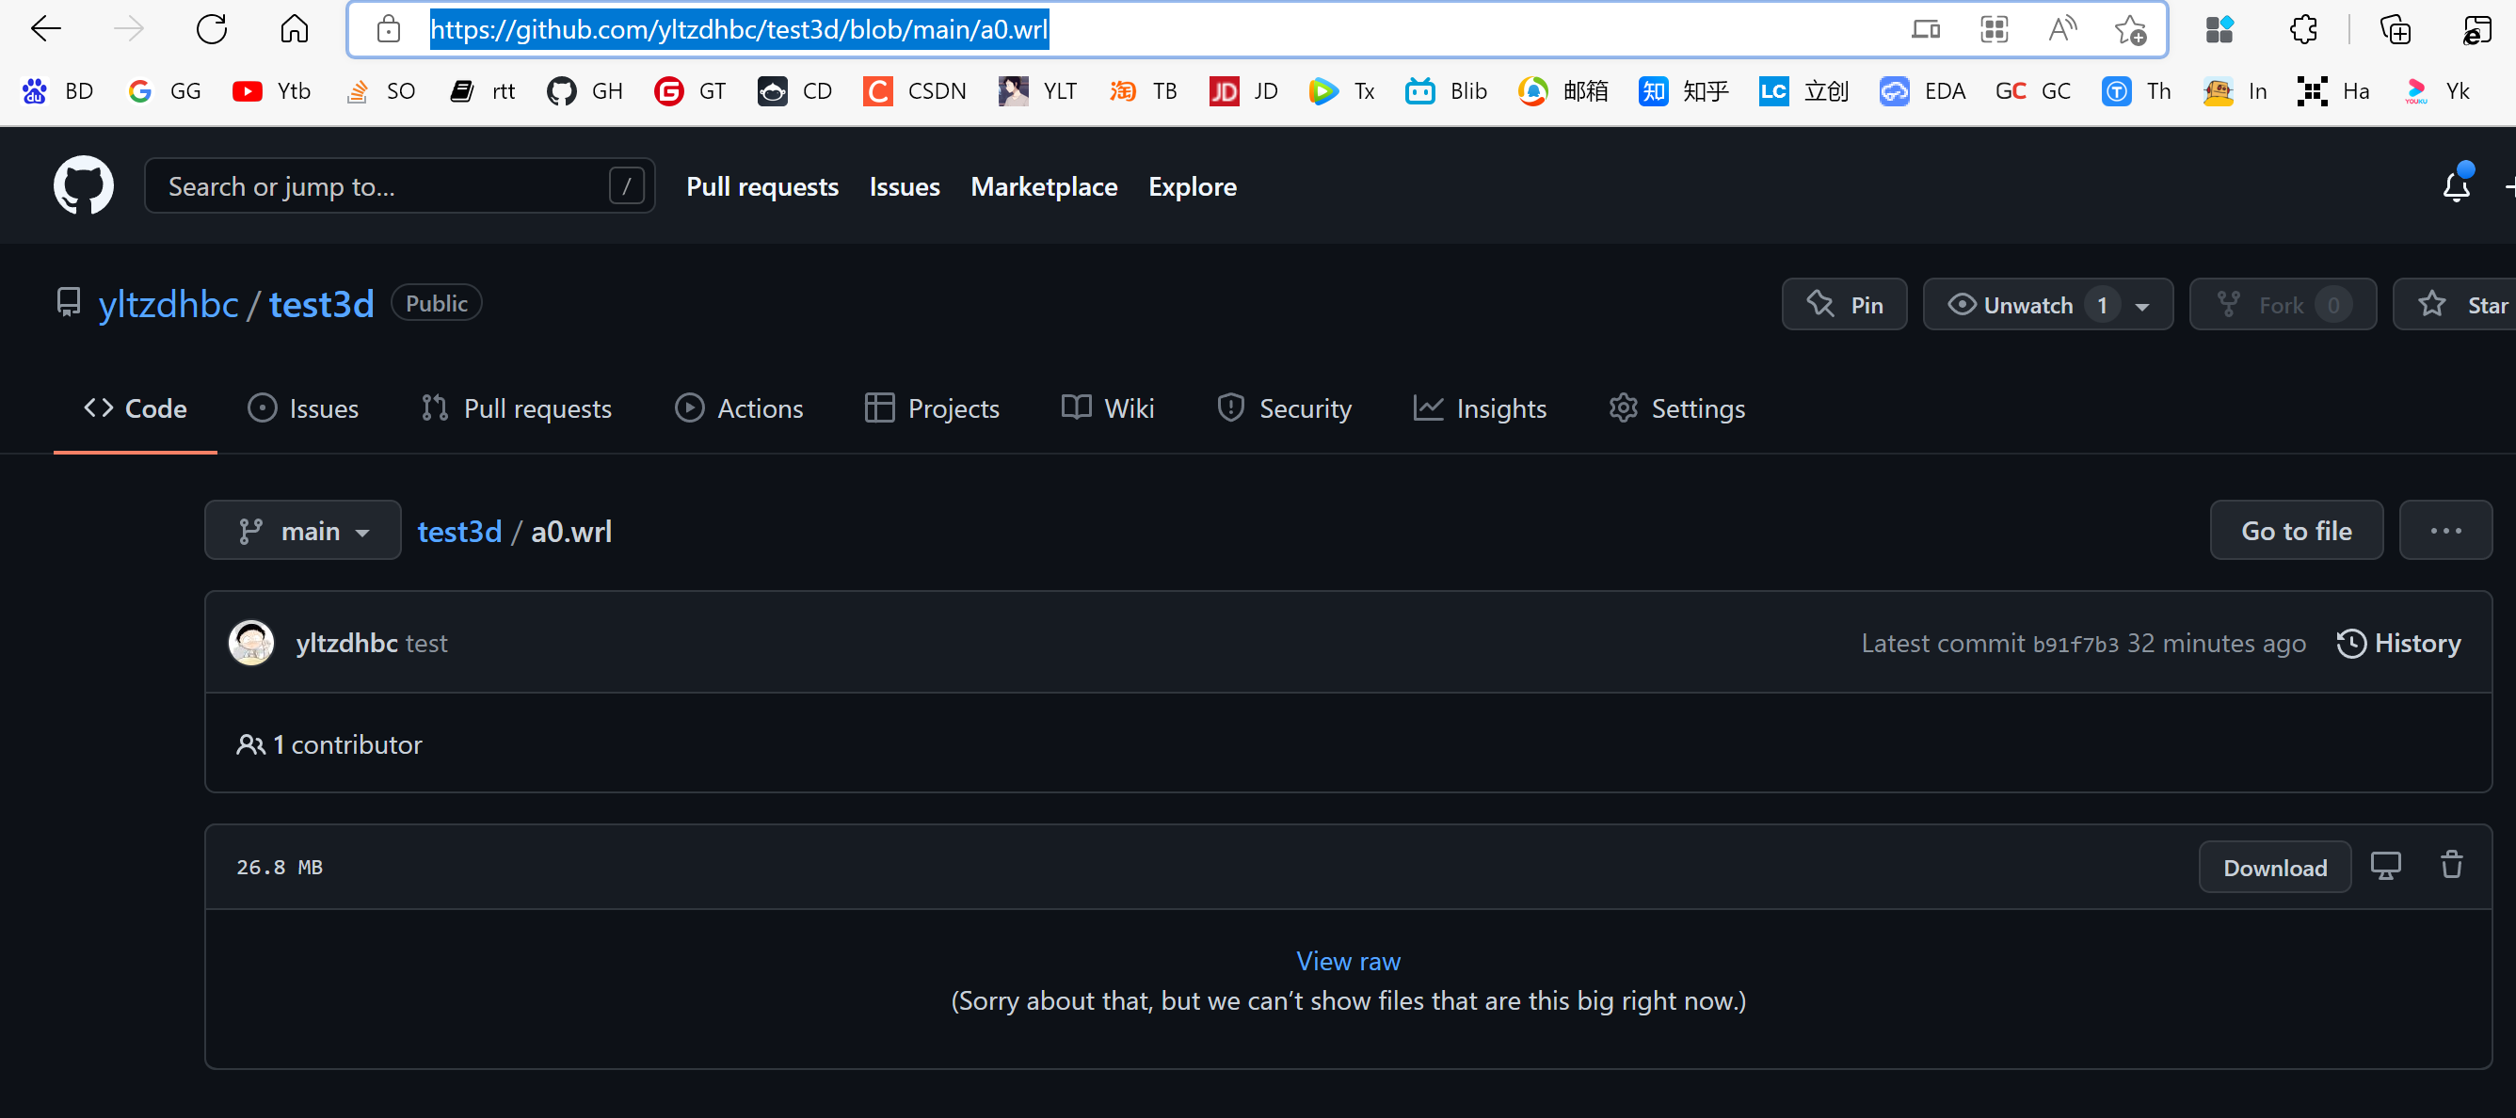Star the test3d repository
The height and width of the screenshot is (1118, 2516).
click(2456, 305)
